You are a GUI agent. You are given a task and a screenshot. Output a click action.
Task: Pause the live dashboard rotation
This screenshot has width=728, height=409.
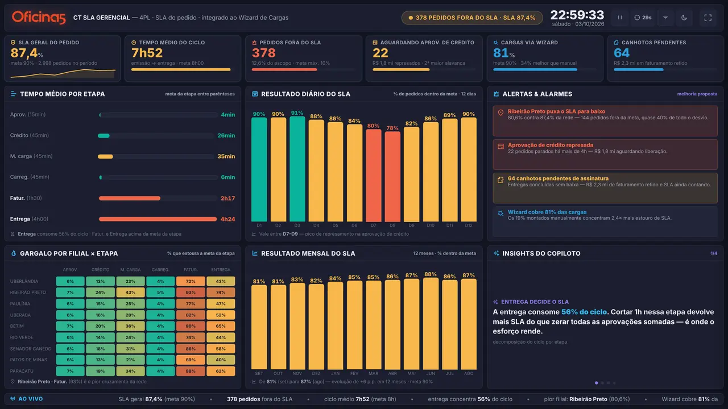point(619,18)
